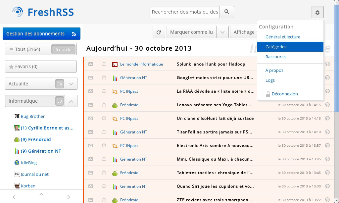Image resolution: width=339 pixels, height=203 pixels.
Task: Jump to top arrow in bottom nav
Action: coord(41,194)
